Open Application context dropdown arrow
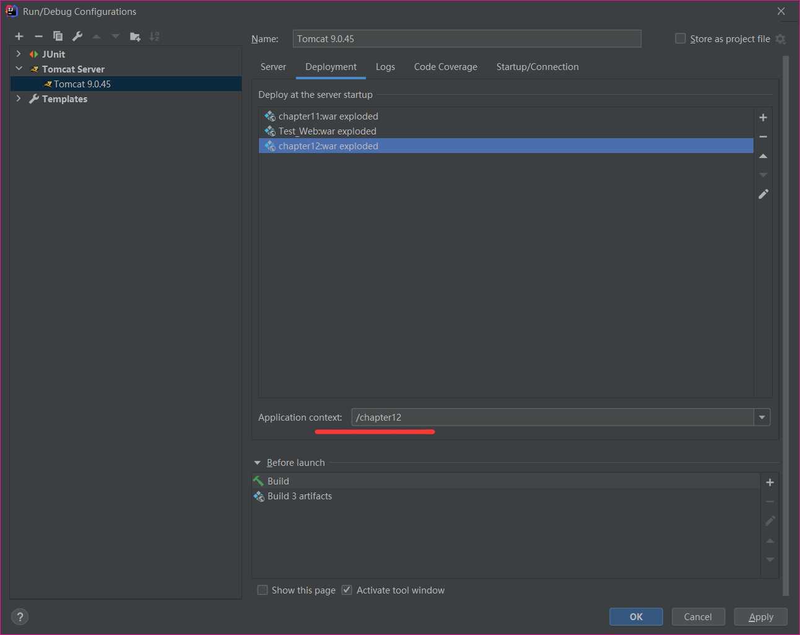The height and width of the screenshot is (635, 800). tap(762, 418)
